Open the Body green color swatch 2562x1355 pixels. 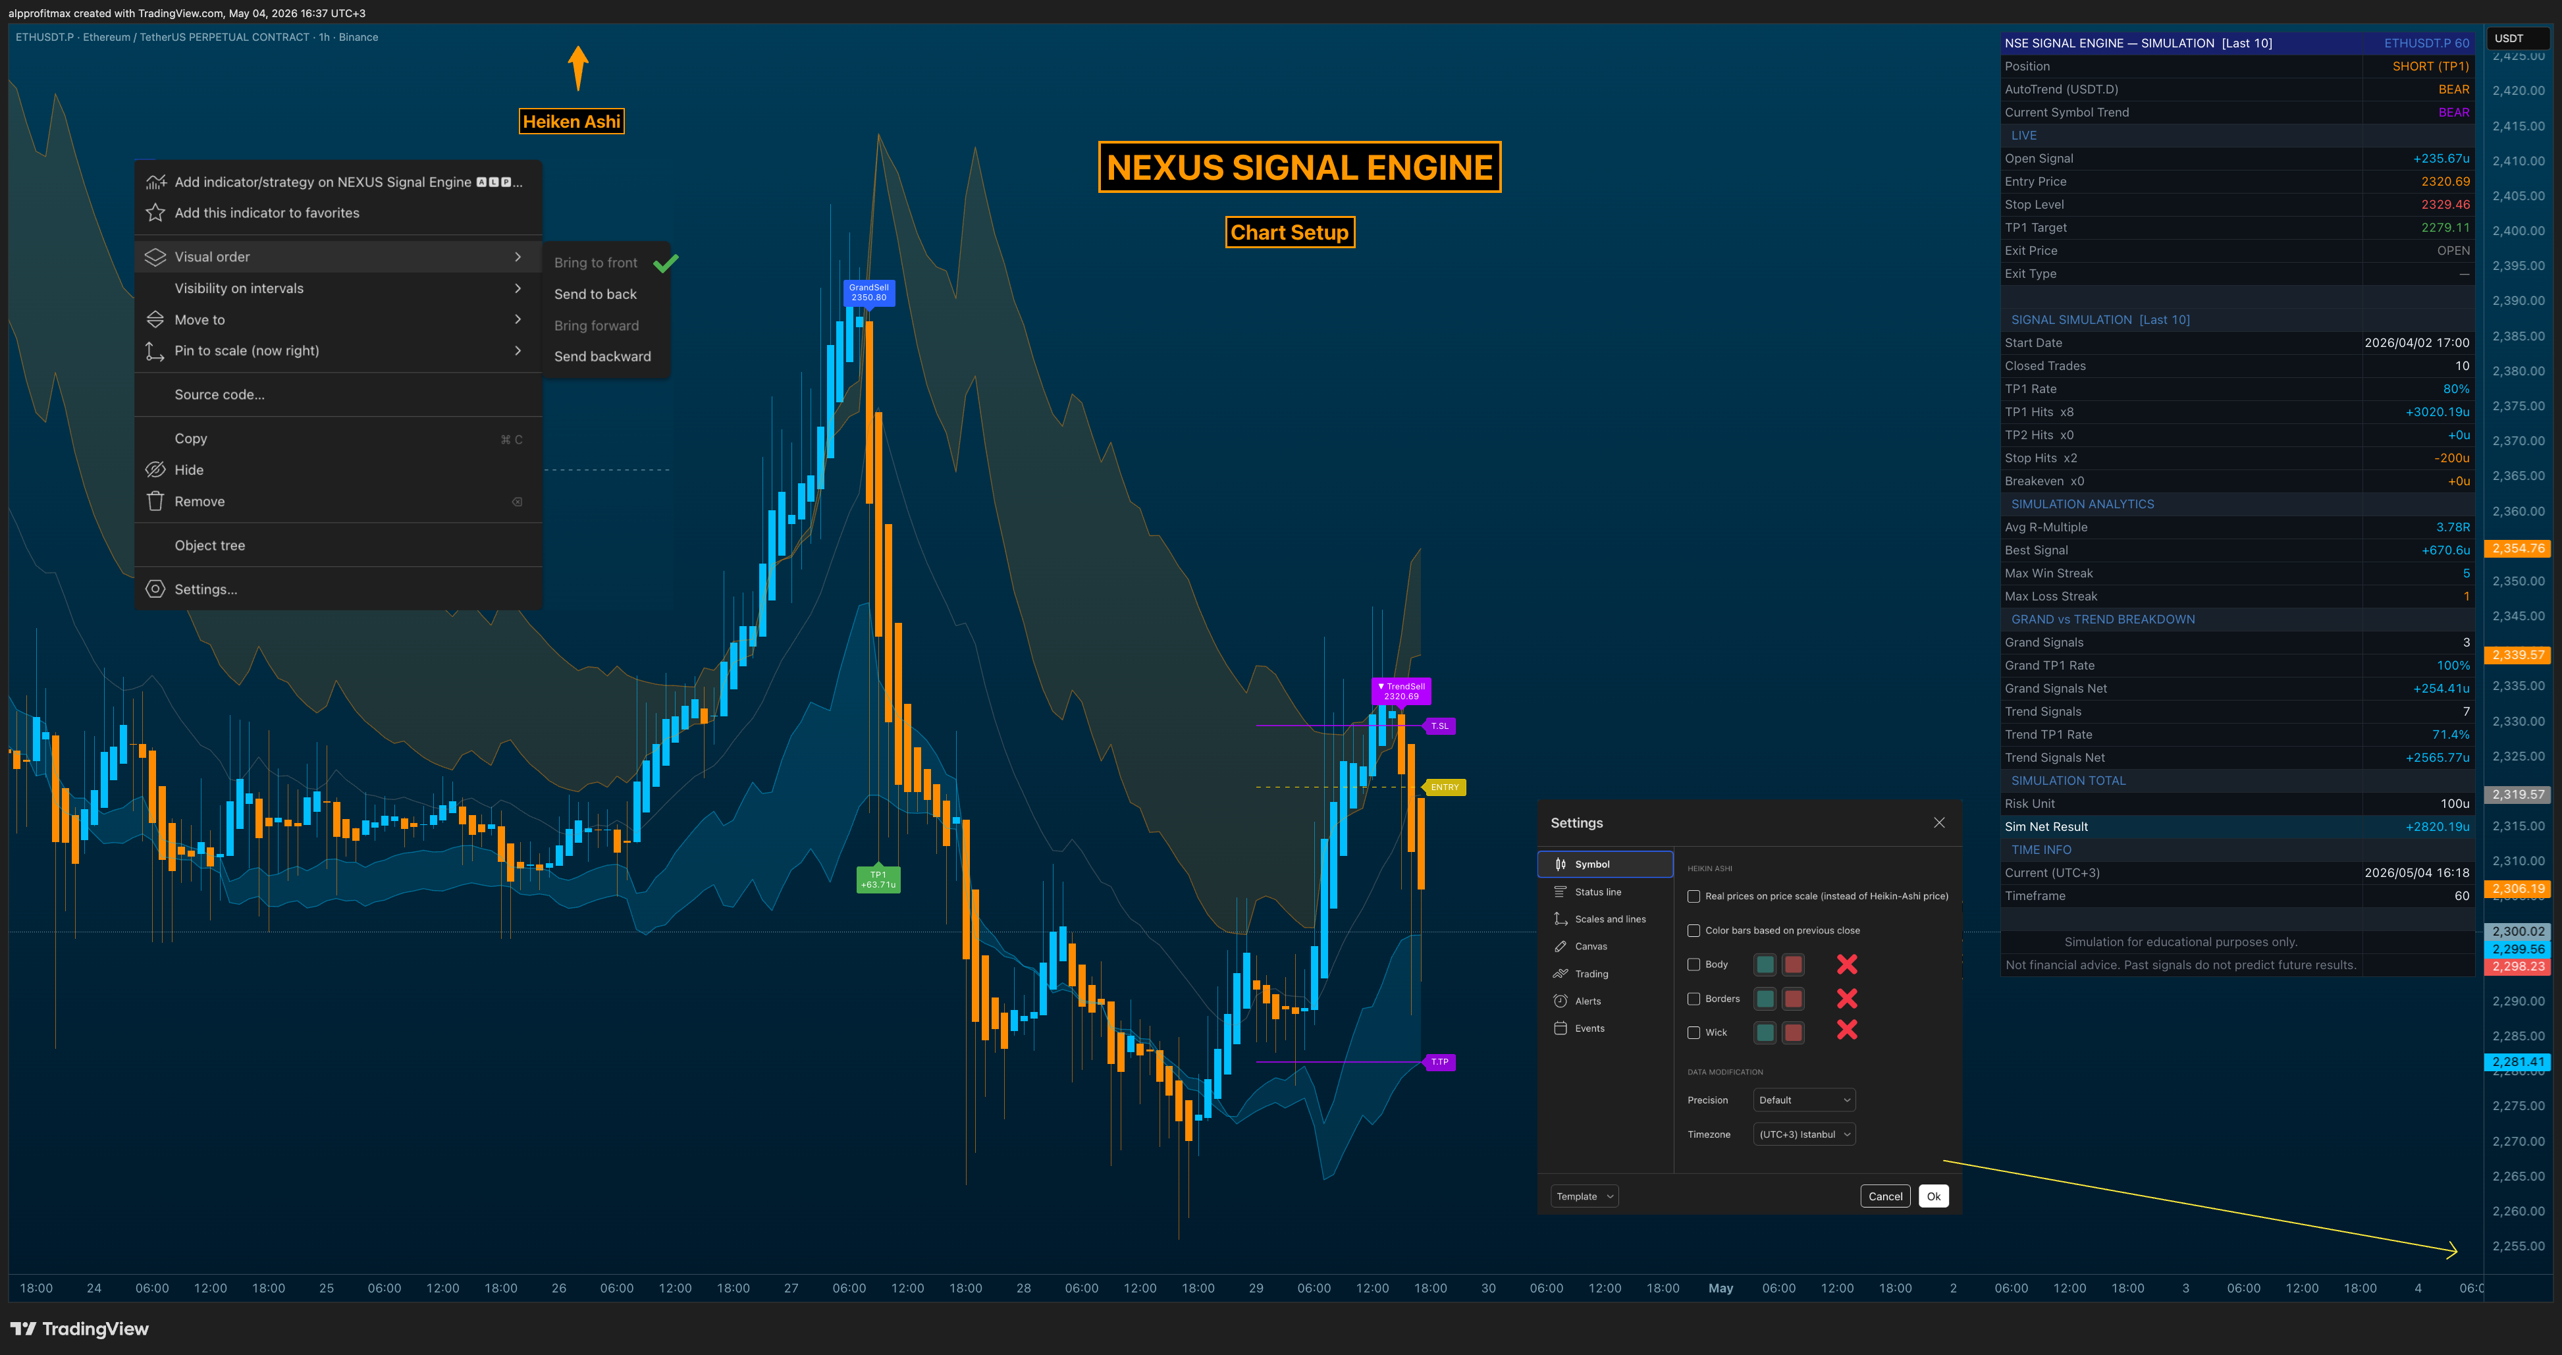[1765, 964]
